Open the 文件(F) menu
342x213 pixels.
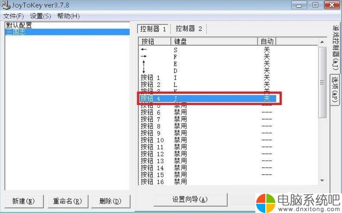click(x=13, y=16)
